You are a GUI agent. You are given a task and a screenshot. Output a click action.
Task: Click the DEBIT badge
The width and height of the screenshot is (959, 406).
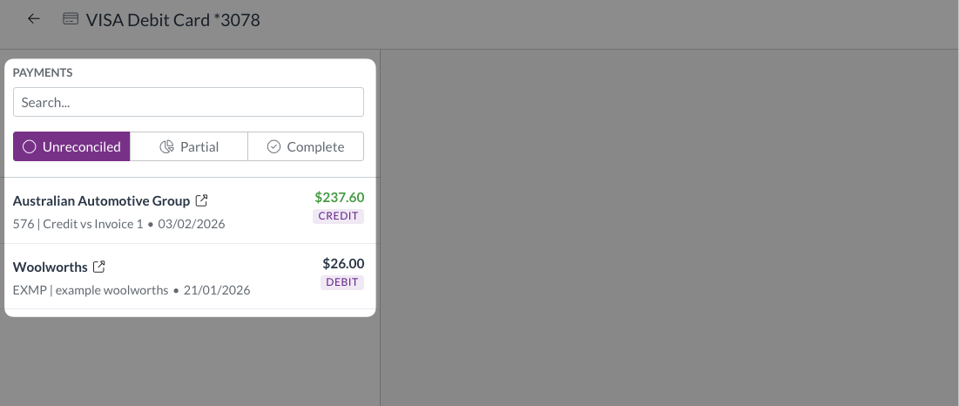[342, 282]
